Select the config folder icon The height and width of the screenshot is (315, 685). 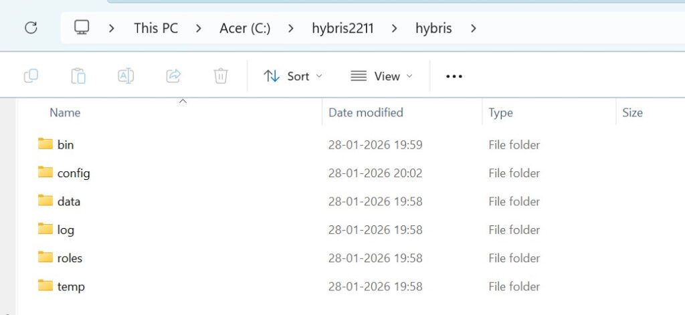point(45,172)
